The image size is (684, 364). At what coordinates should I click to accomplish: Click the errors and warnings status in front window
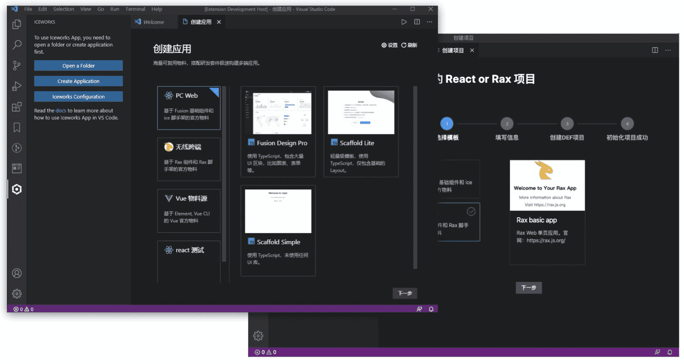point(23,309)
